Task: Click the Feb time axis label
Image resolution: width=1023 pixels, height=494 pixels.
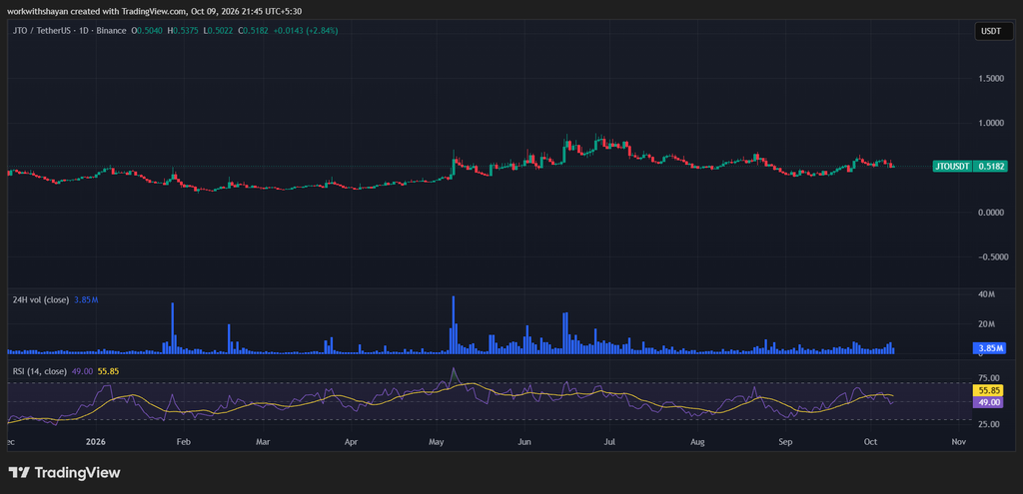Action: coord(184,442)
